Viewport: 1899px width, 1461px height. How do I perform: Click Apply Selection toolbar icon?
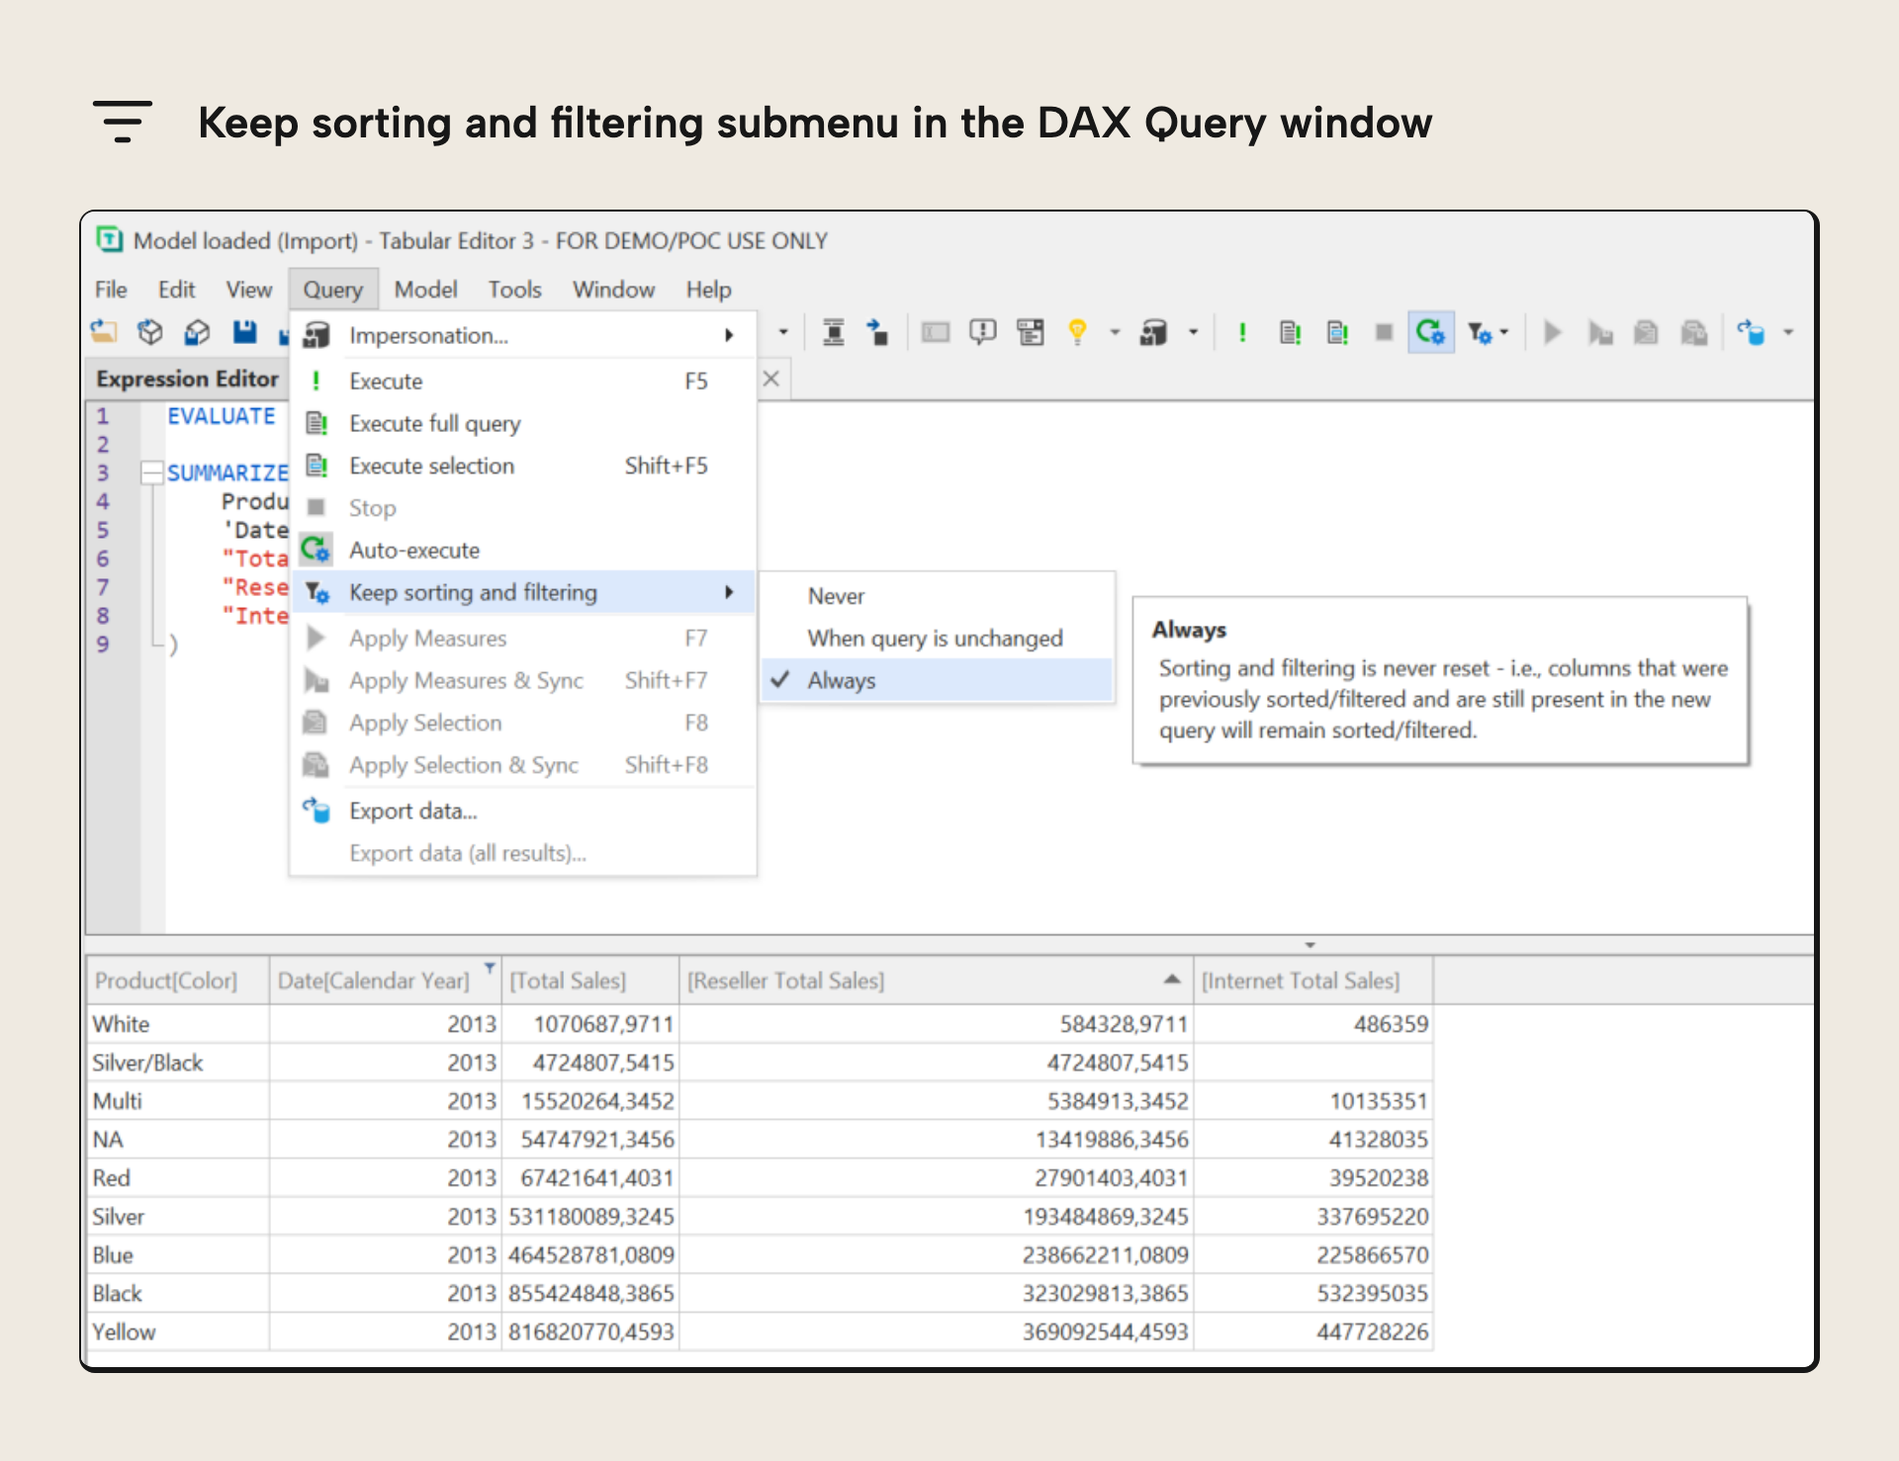(1646, 333)
